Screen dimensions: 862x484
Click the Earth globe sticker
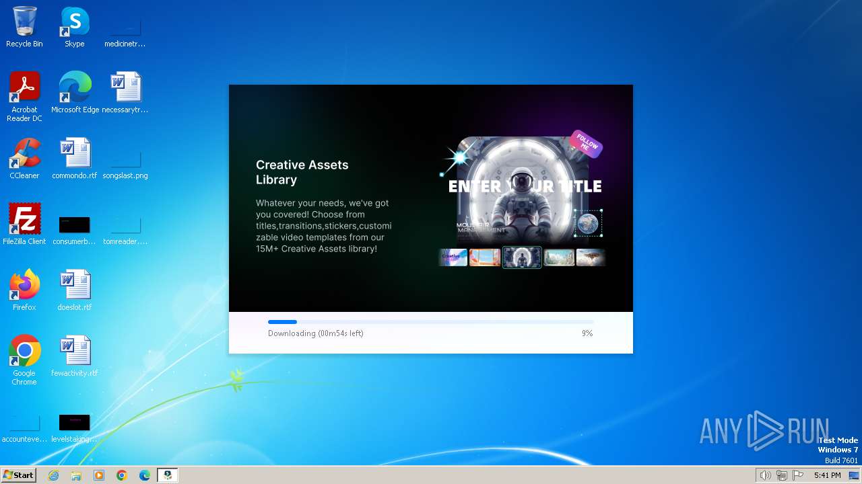[588, 223]
